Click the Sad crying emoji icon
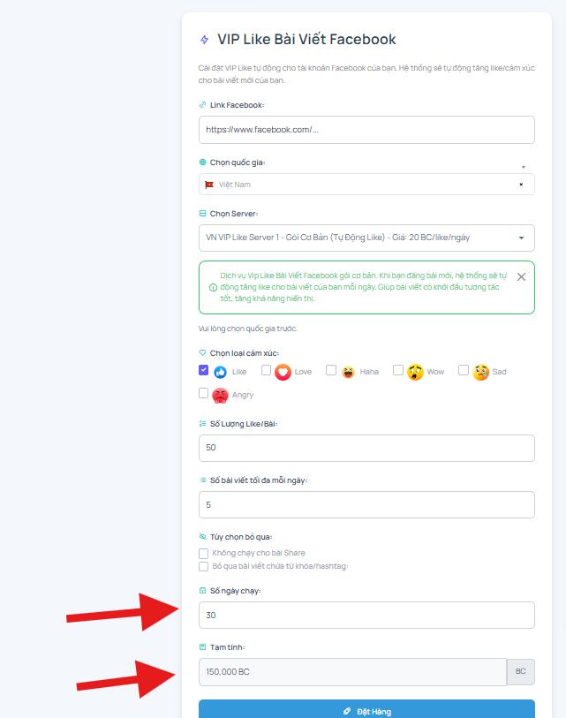 [480, 372]
